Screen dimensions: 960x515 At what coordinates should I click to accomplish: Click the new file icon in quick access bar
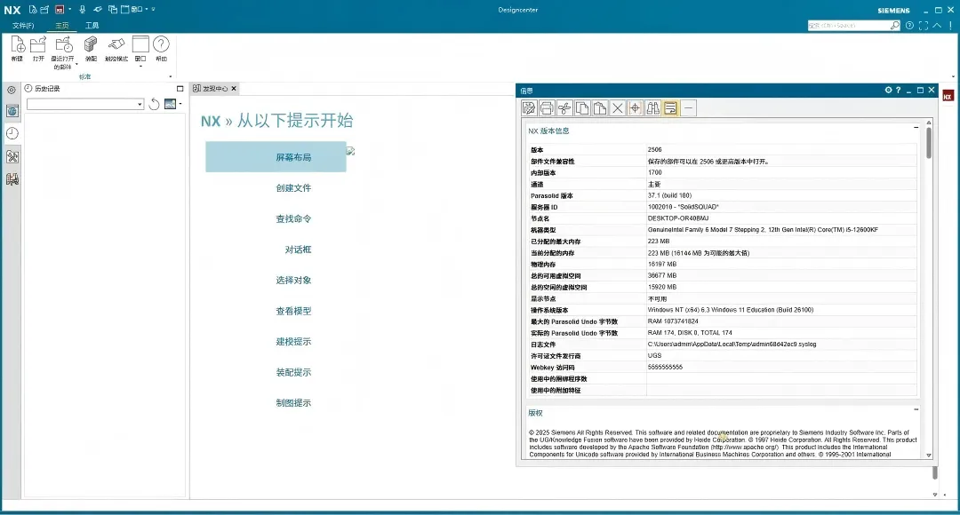pyautogui.click(x=33, y=9)
